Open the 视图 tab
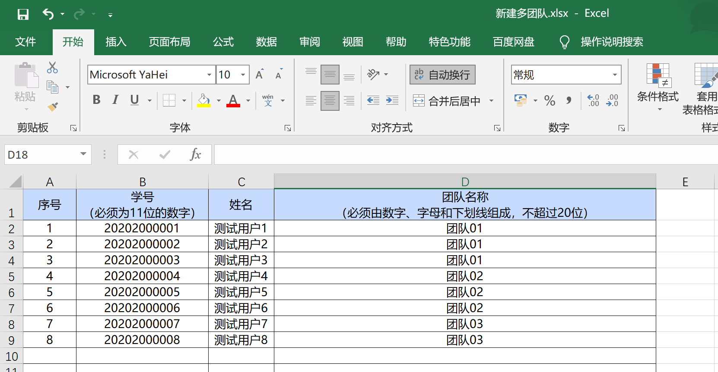 (x=353, y=42)
